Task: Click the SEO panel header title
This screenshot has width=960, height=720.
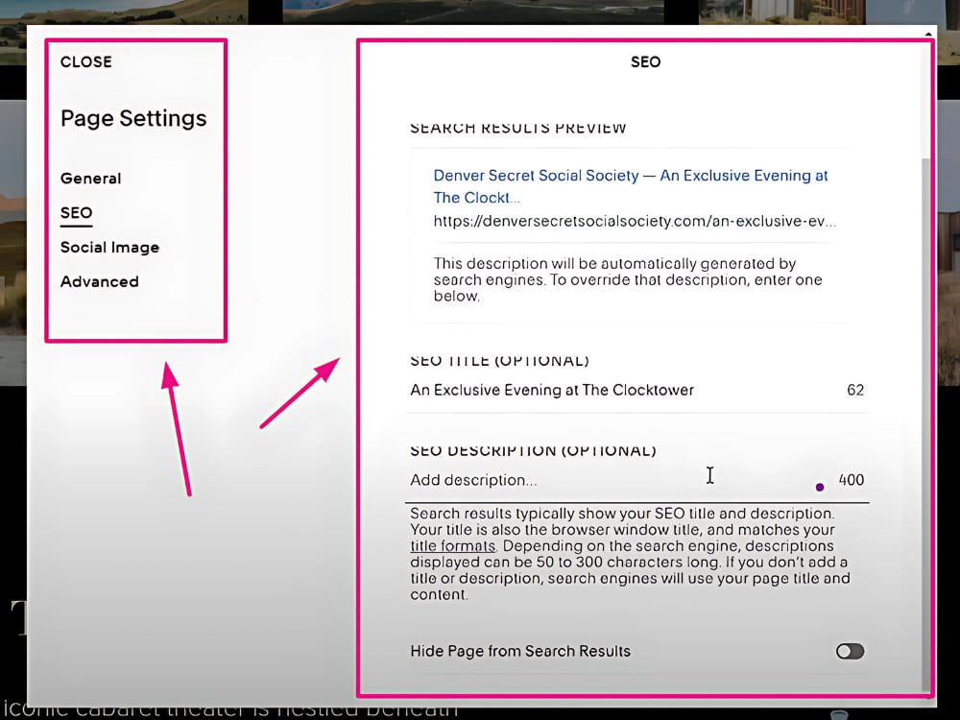Action: point(645,61)
